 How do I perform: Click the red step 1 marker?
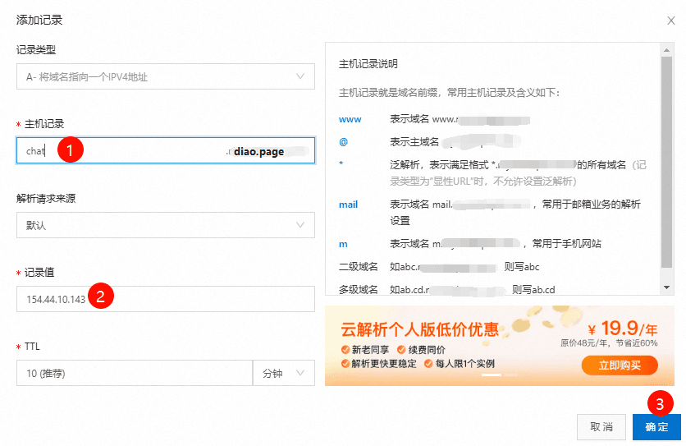tap(71, 150)
